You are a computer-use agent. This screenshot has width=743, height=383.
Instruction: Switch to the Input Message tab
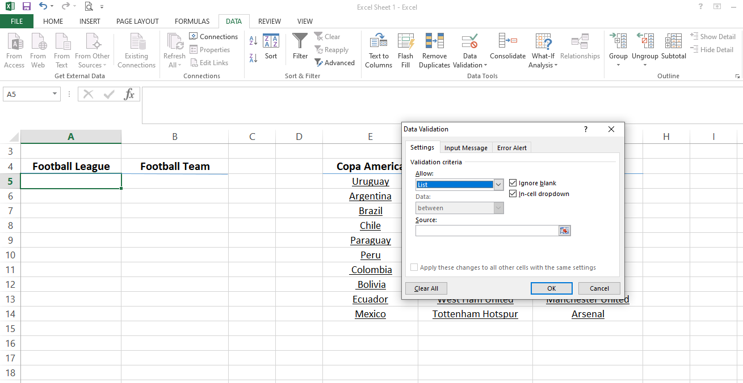[465, 148]
